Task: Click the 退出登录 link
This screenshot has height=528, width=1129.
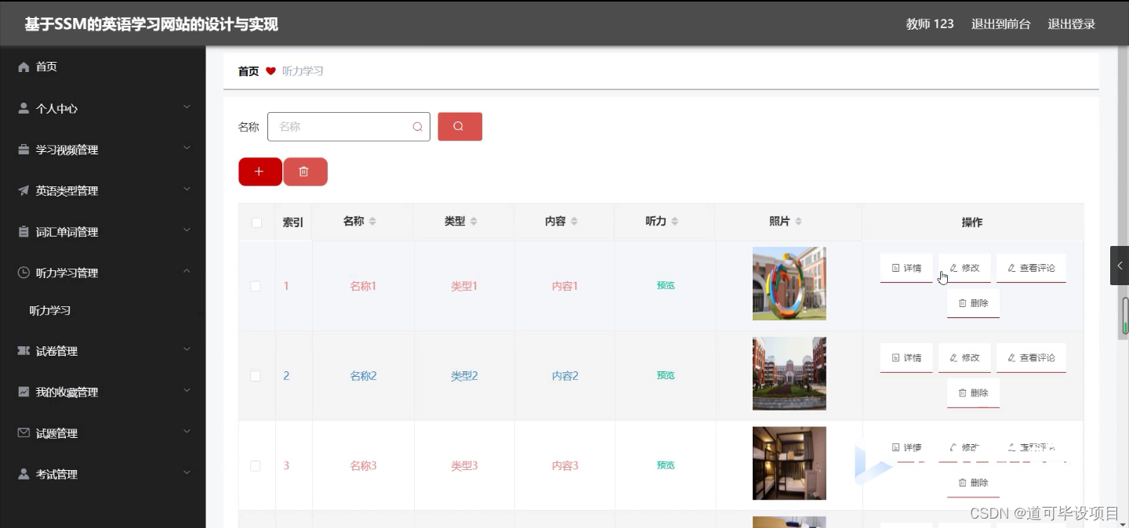Action: [1071, 24]
